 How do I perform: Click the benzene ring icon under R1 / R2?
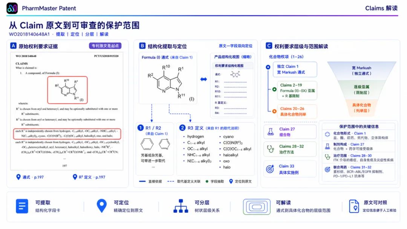(147, 144)
